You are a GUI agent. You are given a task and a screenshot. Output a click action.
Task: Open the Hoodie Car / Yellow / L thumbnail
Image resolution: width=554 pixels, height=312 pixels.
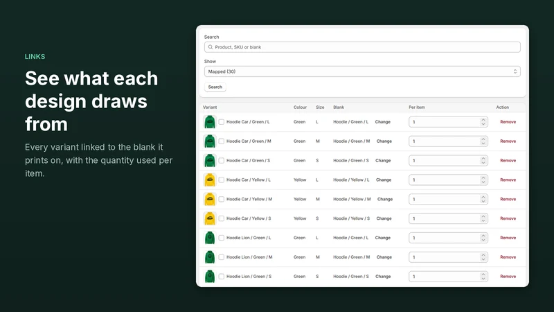click(210, 180)
